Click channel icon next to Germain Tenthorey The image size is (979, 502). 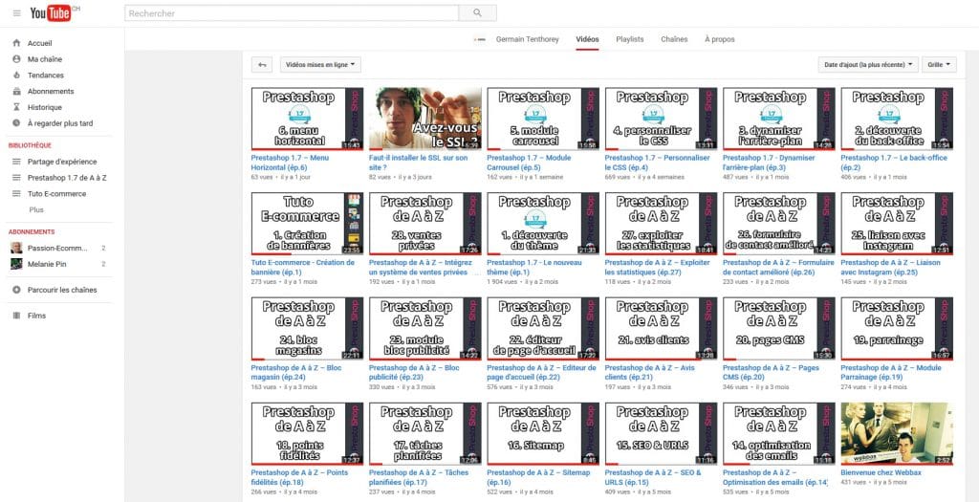point(480,39)
